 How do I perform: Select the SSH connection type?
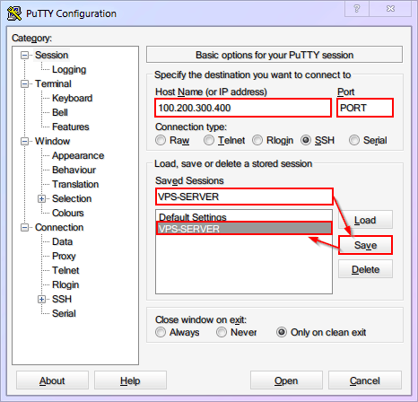pos(306,140)
